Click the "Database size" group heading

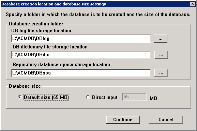25,86
